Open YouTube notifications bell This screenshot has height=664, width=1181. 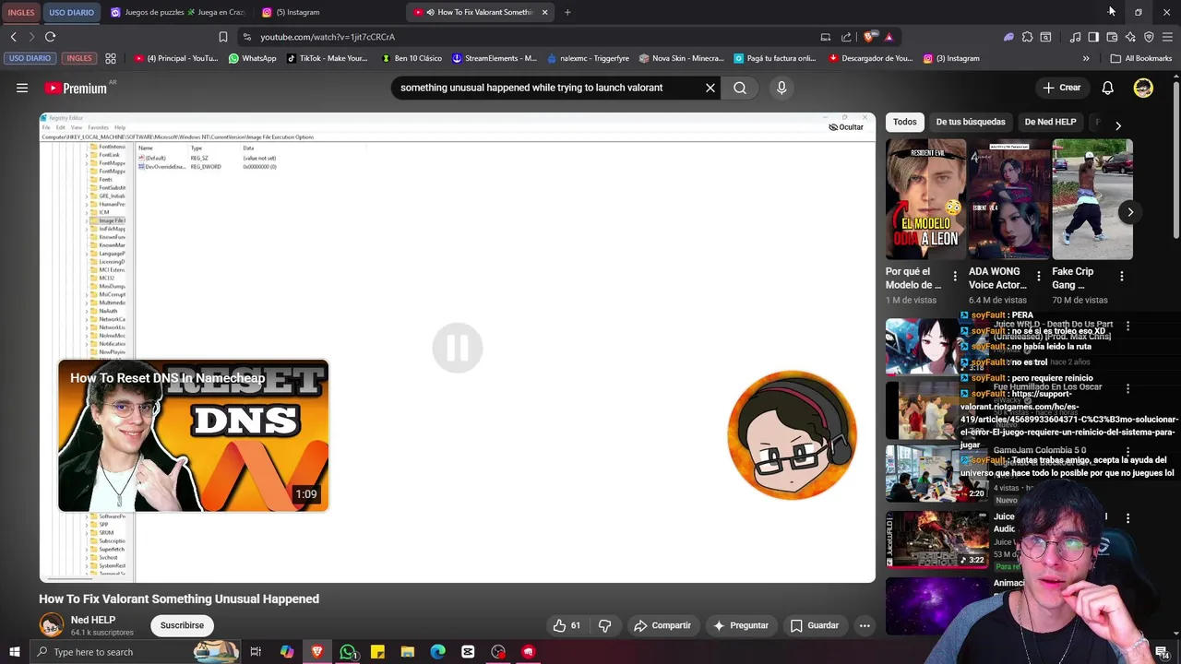[x=1107, y=88]
